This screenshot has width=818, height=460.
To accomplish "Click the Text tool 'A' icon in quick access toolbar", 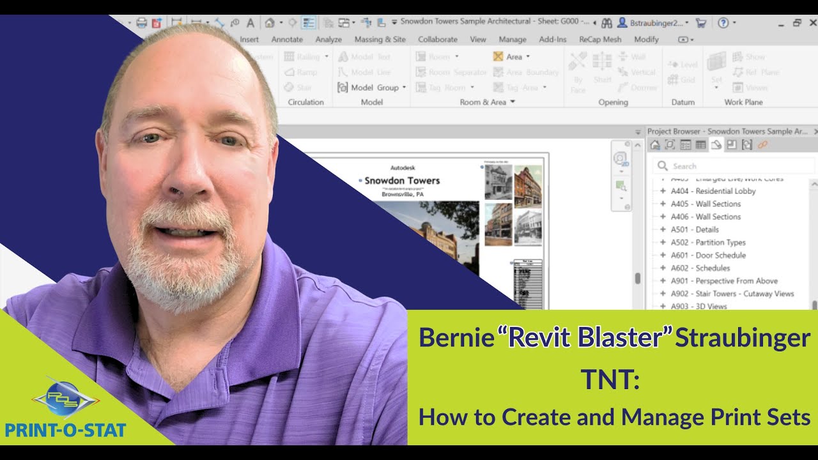I will point(250,23).
